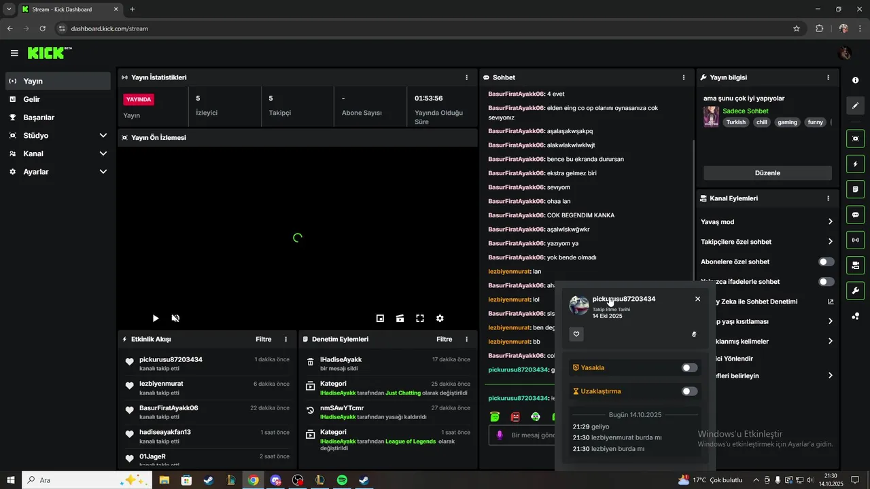Expand Takipçilere özel sohbet options
The height and width of the screenshot is (489, 870).
(x=830, y=241)
